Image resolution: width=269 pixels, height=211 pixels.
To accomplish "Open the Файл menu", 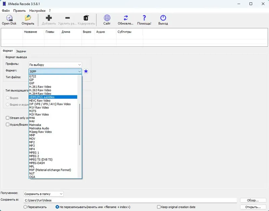I will [x=6, y=11].
